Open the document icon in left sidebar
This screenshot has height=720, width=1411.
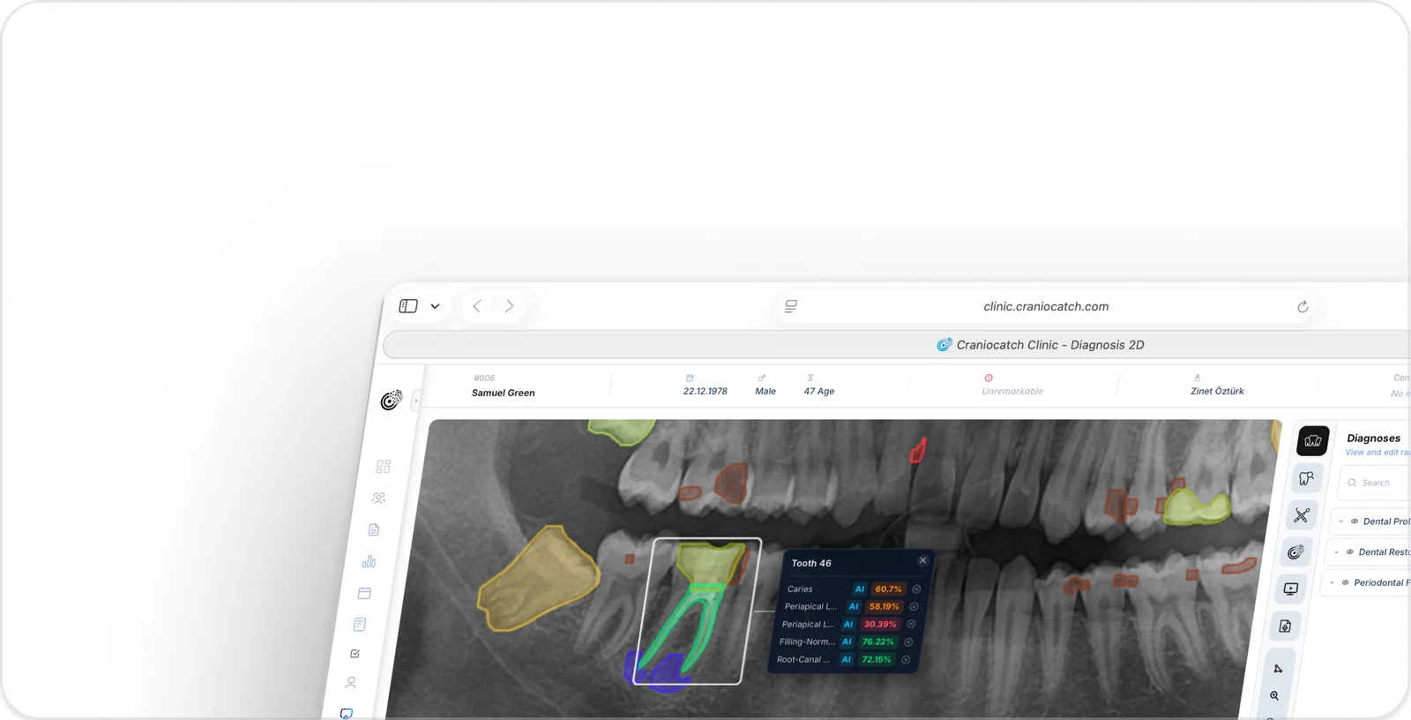[374, 529]
